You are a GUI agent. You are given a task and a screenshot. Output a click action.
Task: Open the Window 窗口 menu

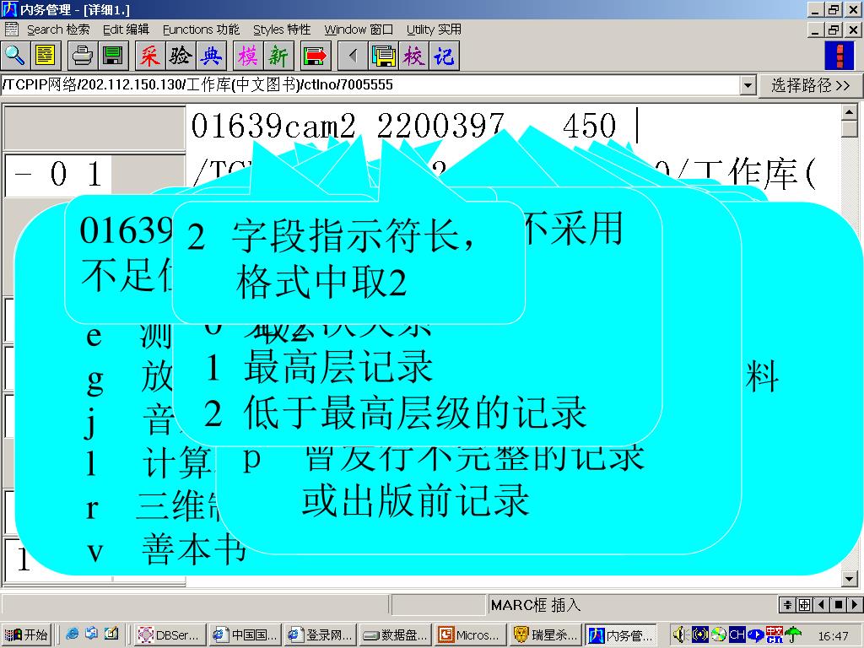click(358, 30)
